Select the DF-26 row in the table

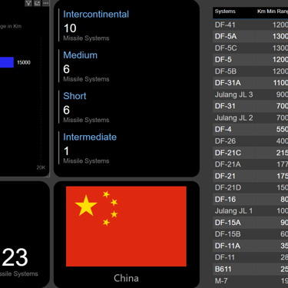250,141
